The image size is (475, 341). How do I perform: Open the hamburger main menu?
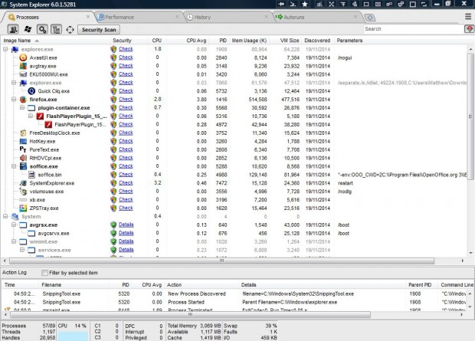click(468, 17)
